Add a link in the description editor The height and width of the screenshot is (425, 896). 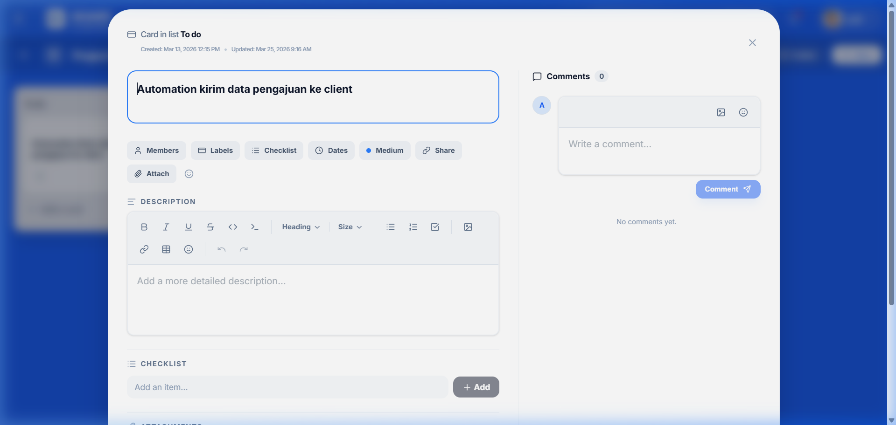tap(144, 249)
